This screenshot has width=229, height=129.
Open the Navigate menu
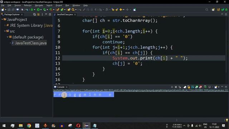pos(39,5)
